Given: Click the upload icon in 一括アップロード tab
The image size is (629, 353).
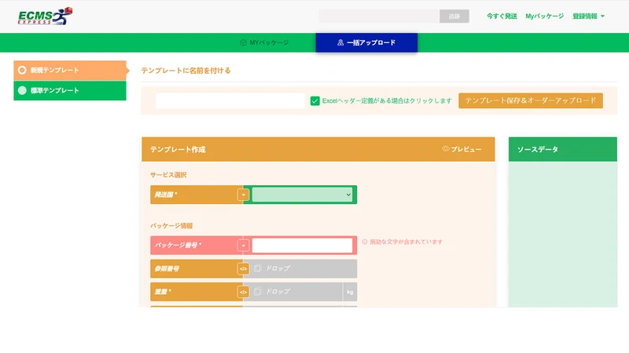Looking at the screenshot, I should [340, 42].
